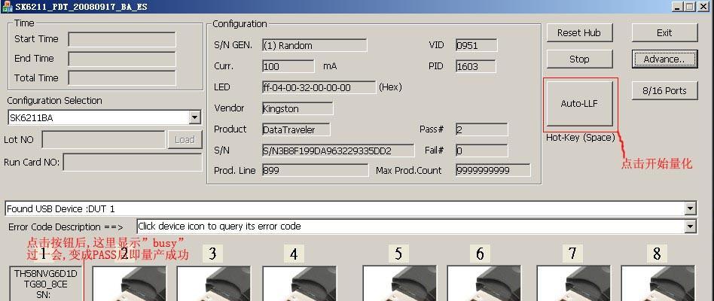
Task: Expand the Error Code Description dropdown
Action: pos(691,227)
